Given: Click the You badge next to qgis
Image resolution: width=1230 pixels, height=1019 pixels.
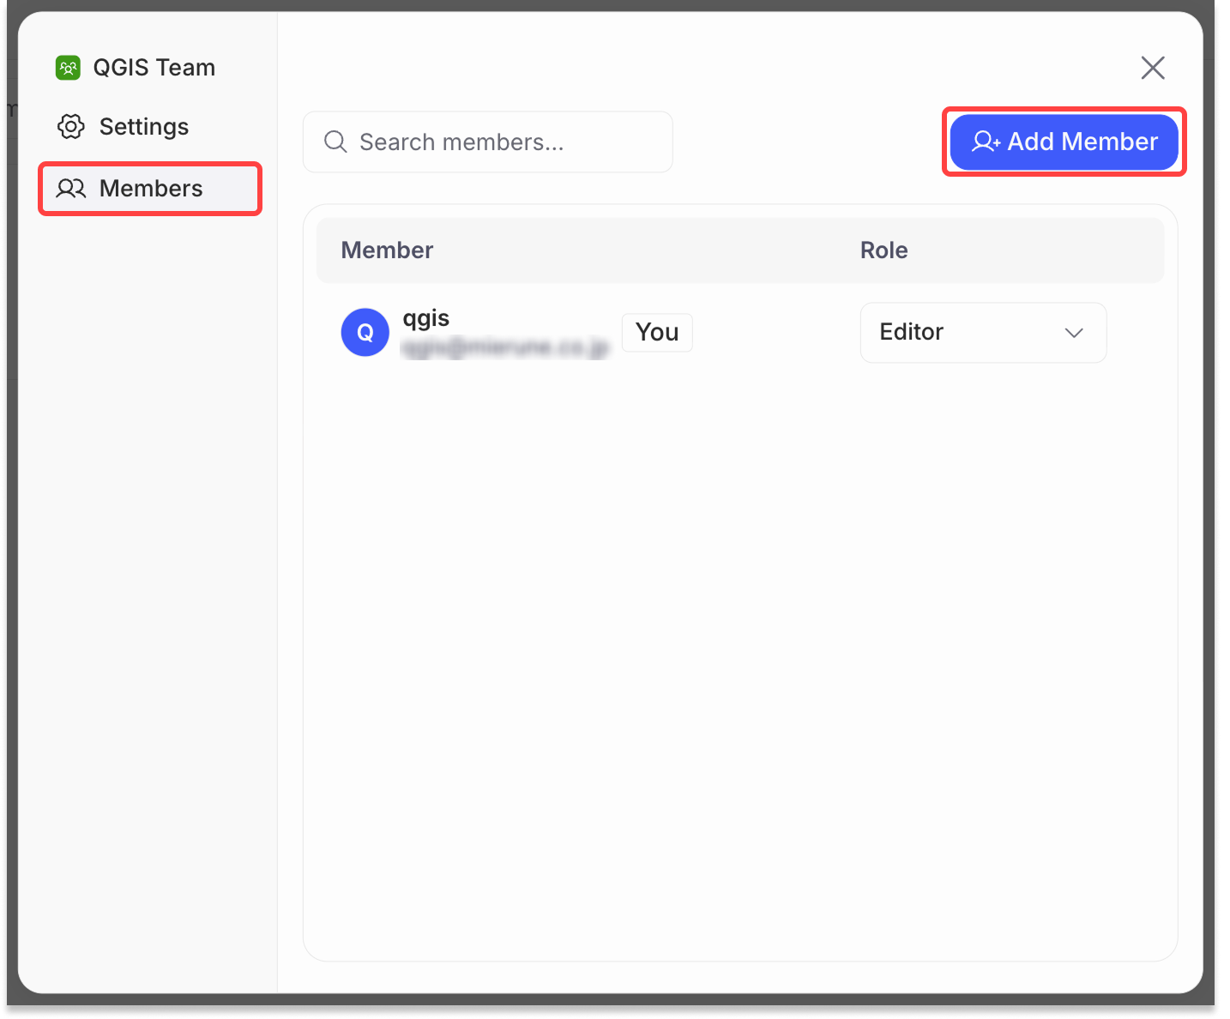Looking at the screenshot, I should 656,332.
